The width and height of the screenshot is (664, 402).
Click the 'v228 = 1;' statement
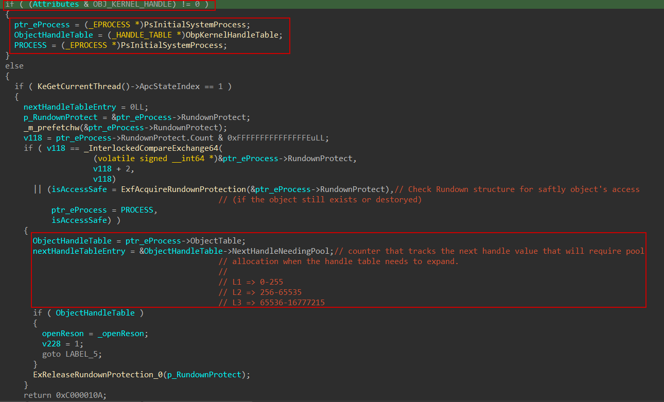(x=63, y=344)
